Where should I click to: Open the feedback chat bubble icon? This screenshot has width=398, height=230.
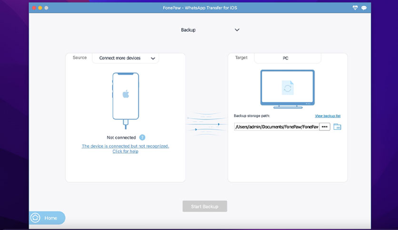coord(364,8)
